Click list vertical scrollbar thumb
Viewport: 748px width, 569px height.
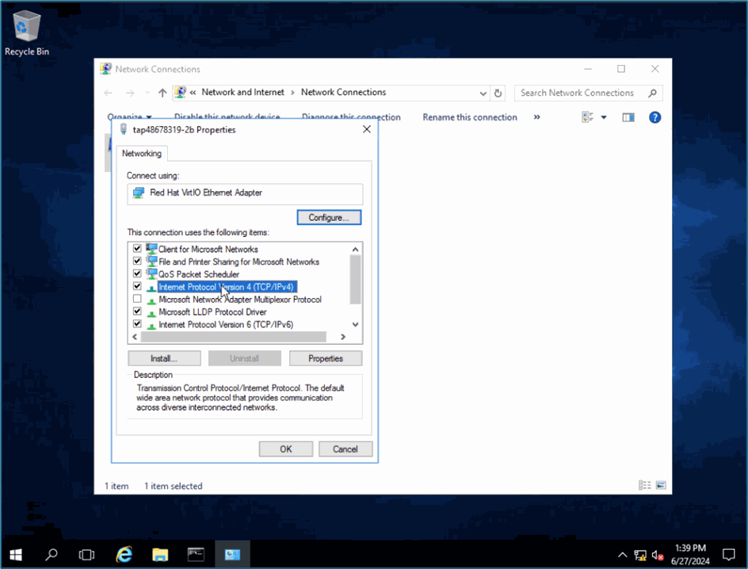point(355,280)
